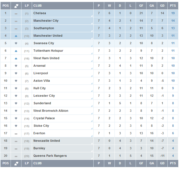The image size is (183, 169).
Task: Expand Liverpool row details triangle
Action: (x=92, y=76)
